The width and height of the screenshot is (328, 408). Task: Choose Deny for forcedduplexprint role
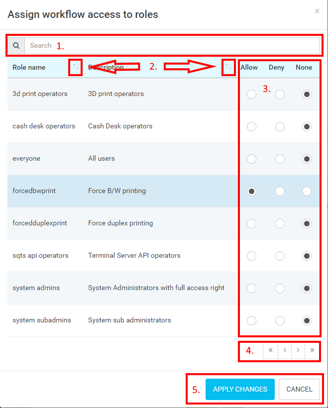tap(280, 223)
